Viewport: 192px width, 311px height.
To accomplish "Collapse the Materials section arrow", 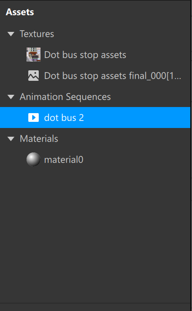I will tap(11, 138).
